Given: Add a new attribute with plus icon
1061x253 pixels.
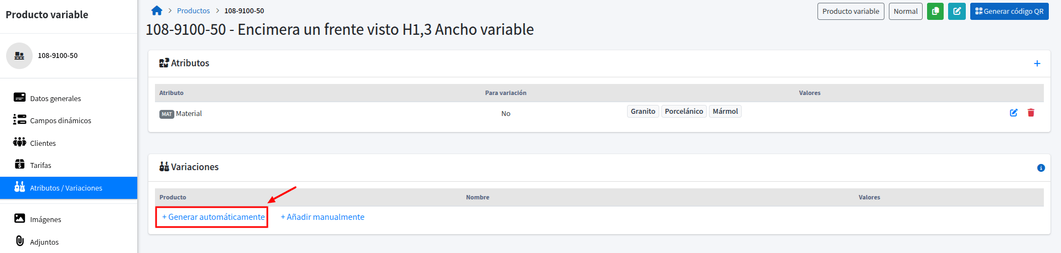Looking at the screenshot, I should point(1037,64).
